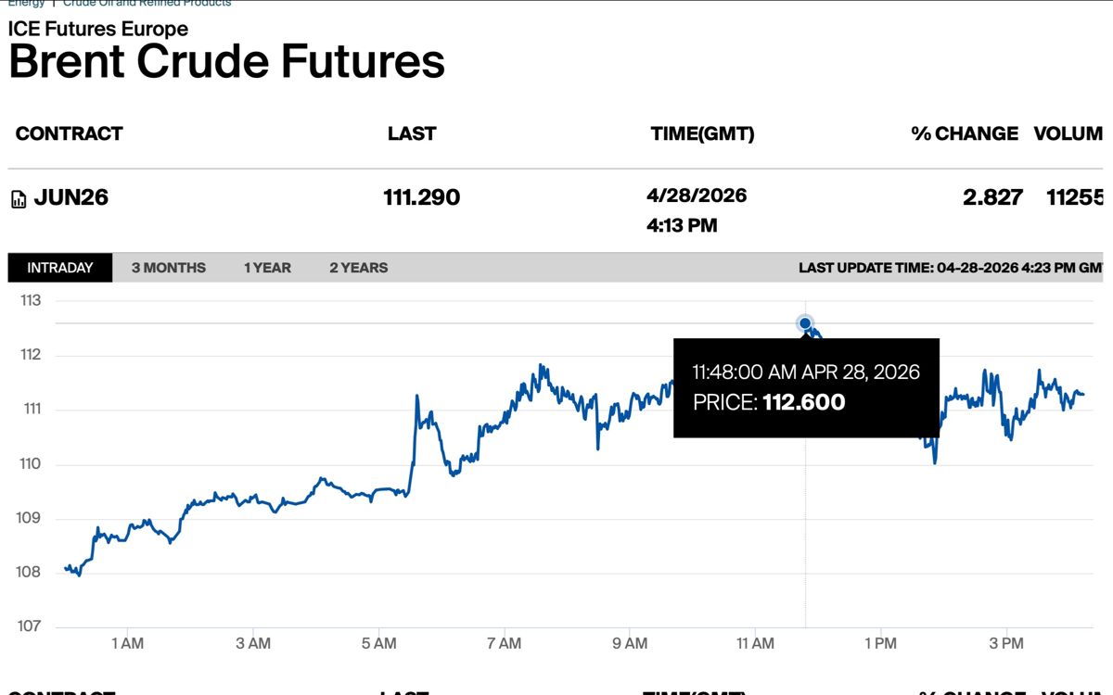
Task: Click the JUN26 contract chart icon
Action: click(x=19, y=199)
